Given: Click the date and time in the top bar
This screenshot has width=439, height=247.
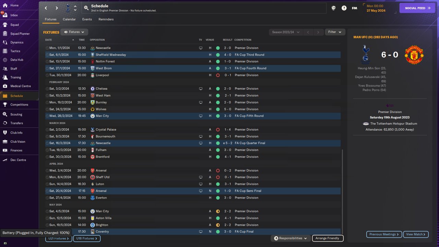Looking at the screenshot, I should (376, 8).
